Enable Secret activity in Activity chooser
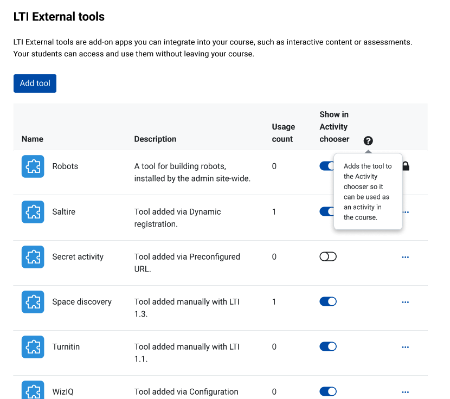Viewport: 450px width, 399px height. point(328,256)
